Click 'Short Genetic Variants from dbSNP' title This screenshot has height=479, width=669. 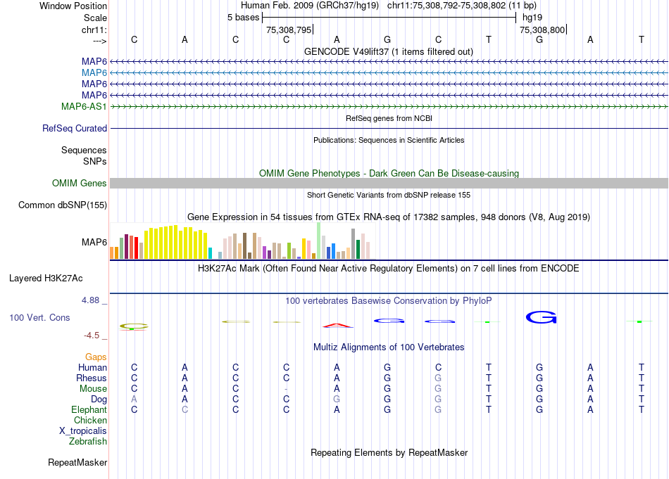coord(389,195)
